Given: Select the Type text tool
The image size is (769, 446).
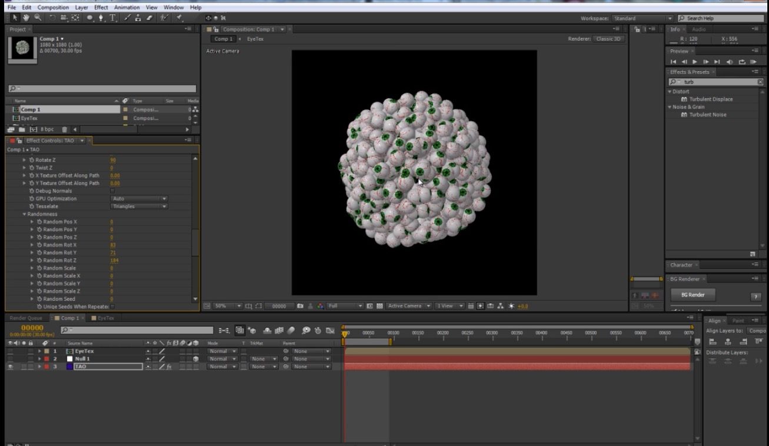Looking at the screenshot, I should click(113, 18).
